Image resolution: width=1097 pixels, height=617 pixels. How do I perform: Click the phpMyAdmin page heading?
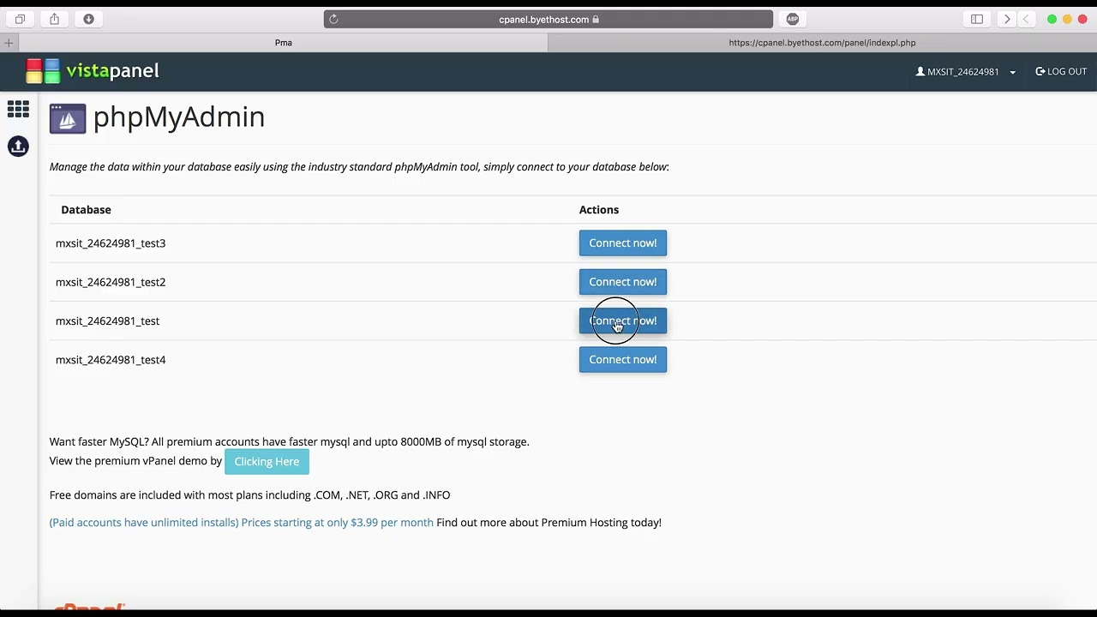point(178,117)
